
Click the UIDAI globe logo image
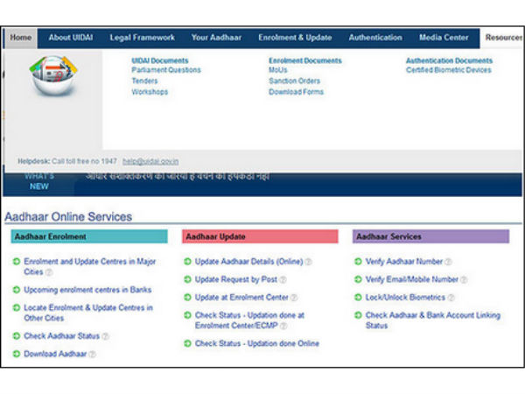point(53,79)
